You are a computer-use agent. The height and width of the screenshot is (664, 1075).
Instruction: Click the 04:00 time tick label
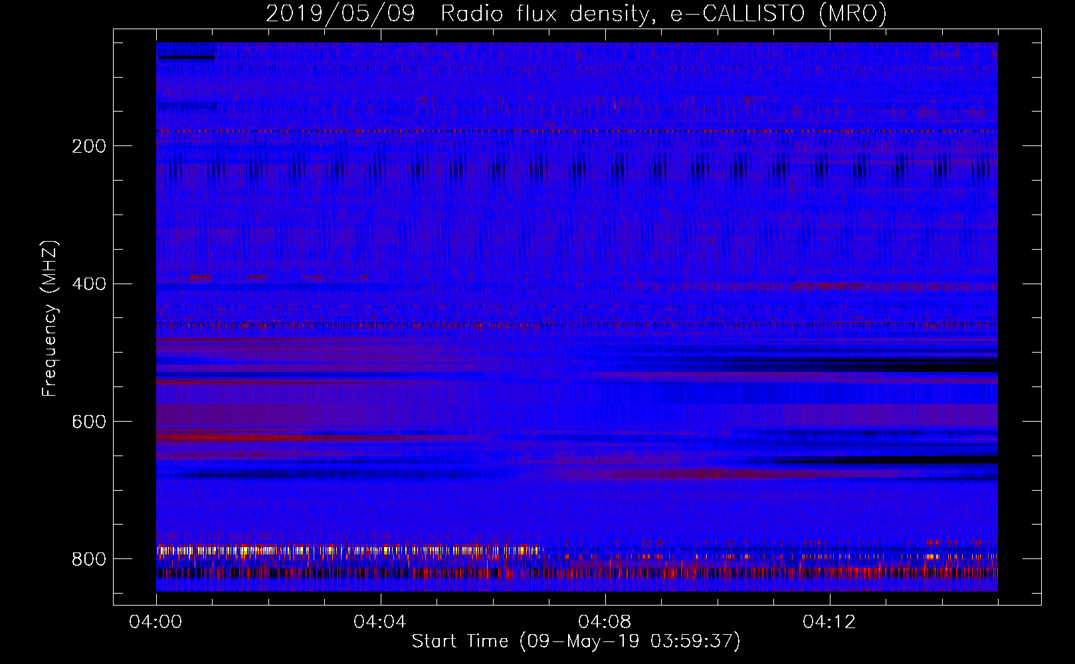(x=155, y=622)
